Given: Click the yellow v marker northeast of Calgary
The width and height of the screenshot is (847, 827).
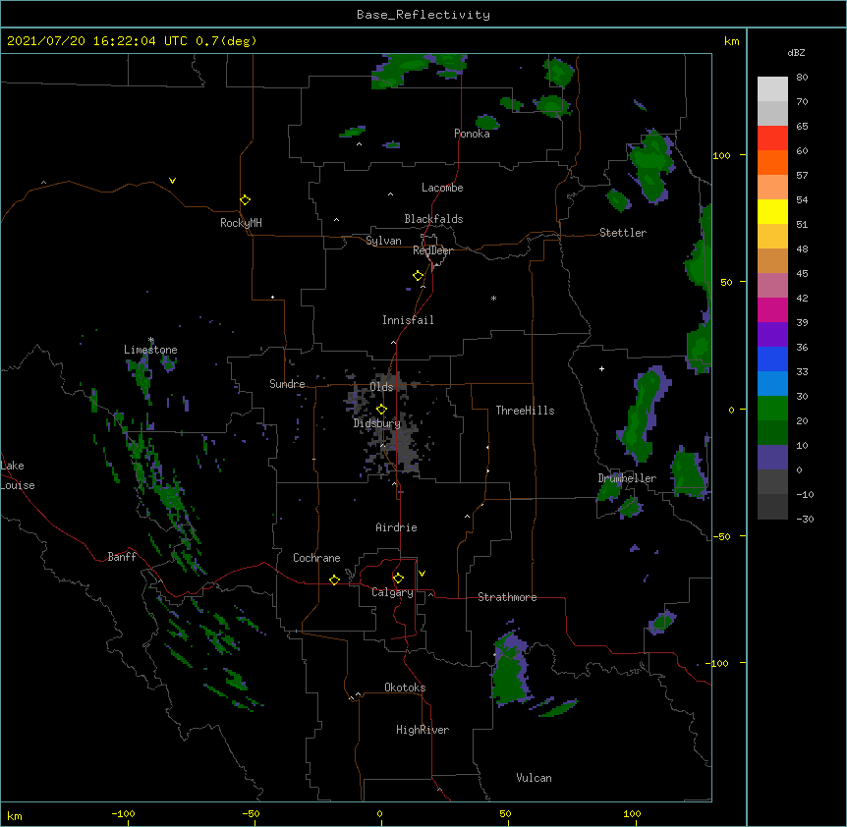Looking at the screenshot, I should (422, 574).
